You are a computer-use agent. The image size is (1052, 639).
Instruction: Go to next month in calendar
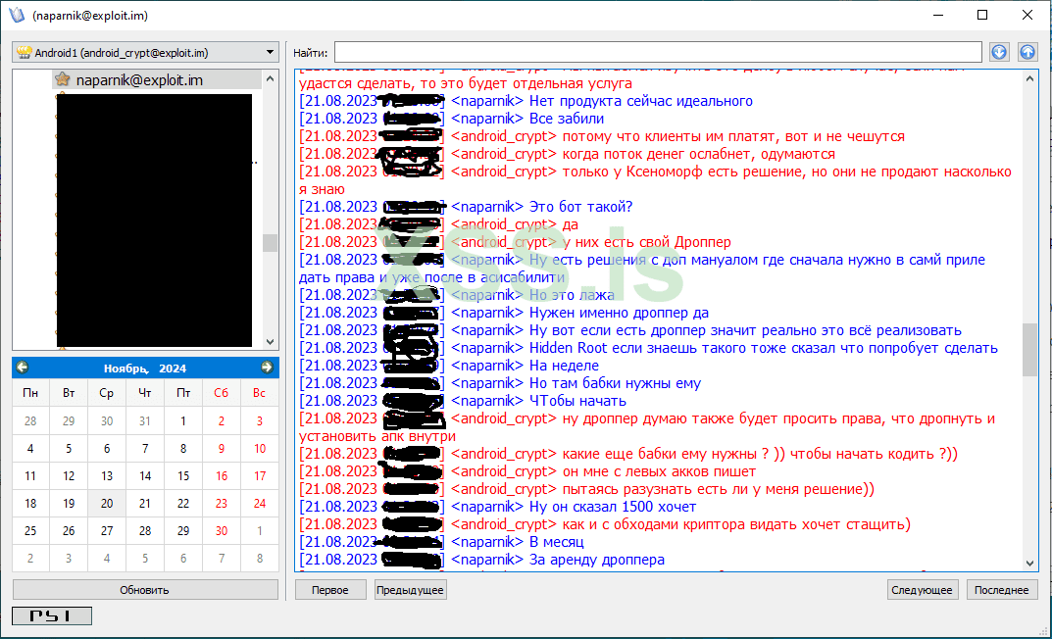click(267, 368)
